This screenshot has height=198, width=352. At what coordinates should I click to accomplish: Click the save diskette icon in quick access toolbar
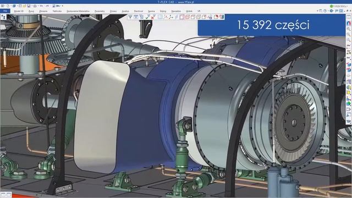click(29, 6)
